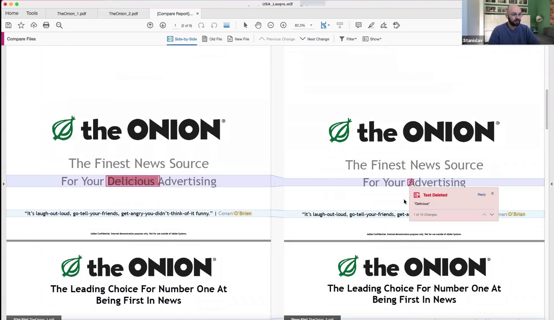Click the '1 of 15 Changes' text
554x320 pixels.
click(425, 215)
